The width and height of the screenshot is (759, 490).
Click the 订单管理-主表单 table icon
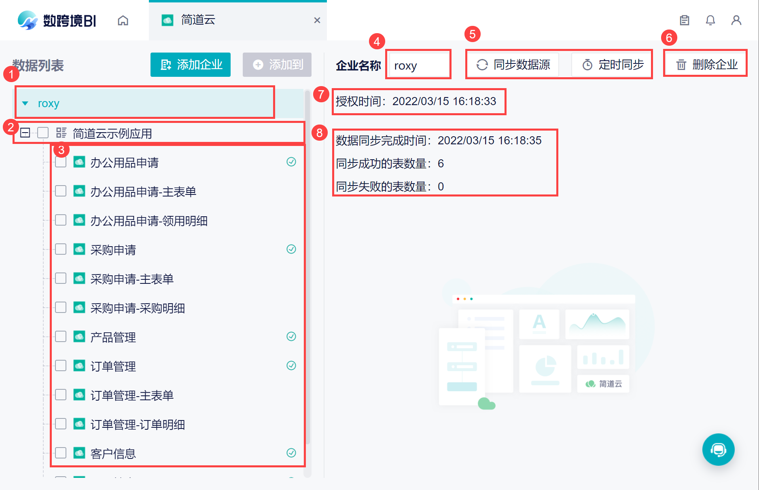(79, 395)
